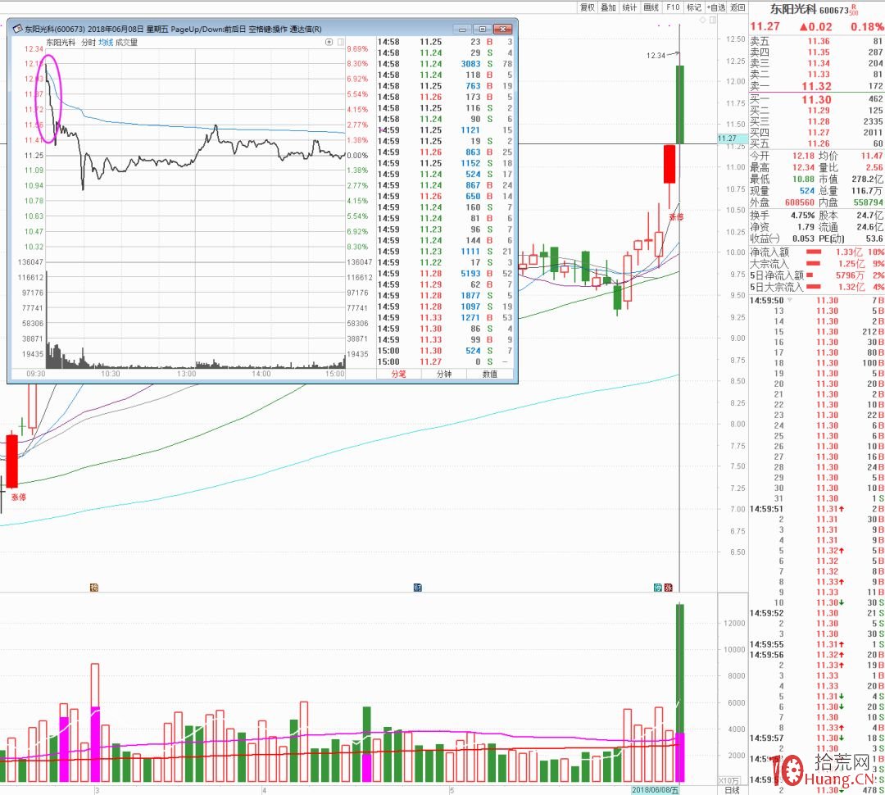Screen dimensions: 885x795
Task: Click the 东阳光科 popup window title icon
Action: [17, 29]
